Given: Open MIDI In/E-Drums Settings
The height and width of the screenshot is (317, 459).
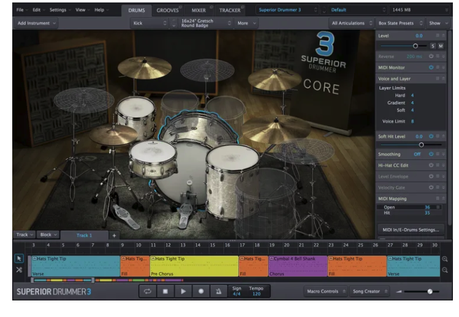Looking at the screenshot, I should click(411, 230).
